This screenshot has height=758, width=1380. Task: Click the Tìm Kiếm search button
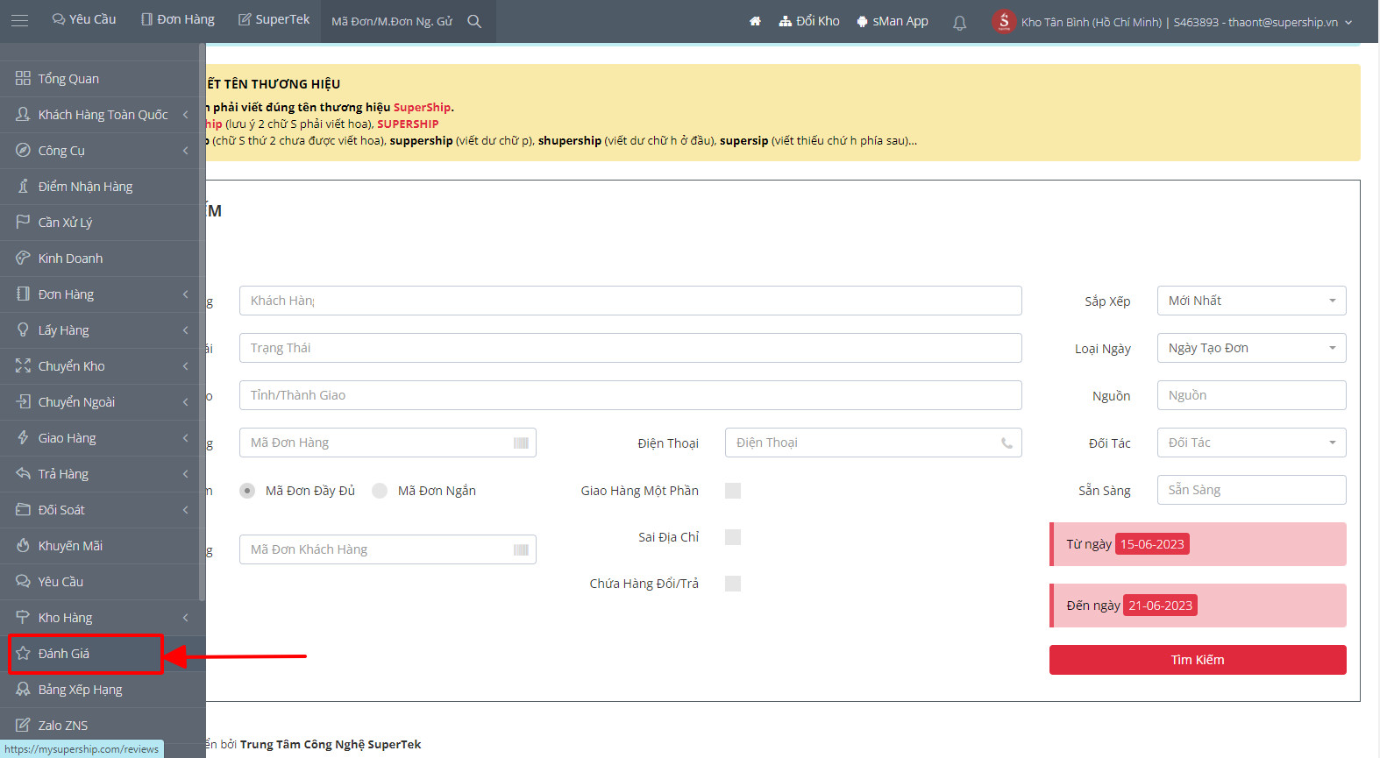pyautogui.click(x=1198, y=660)
